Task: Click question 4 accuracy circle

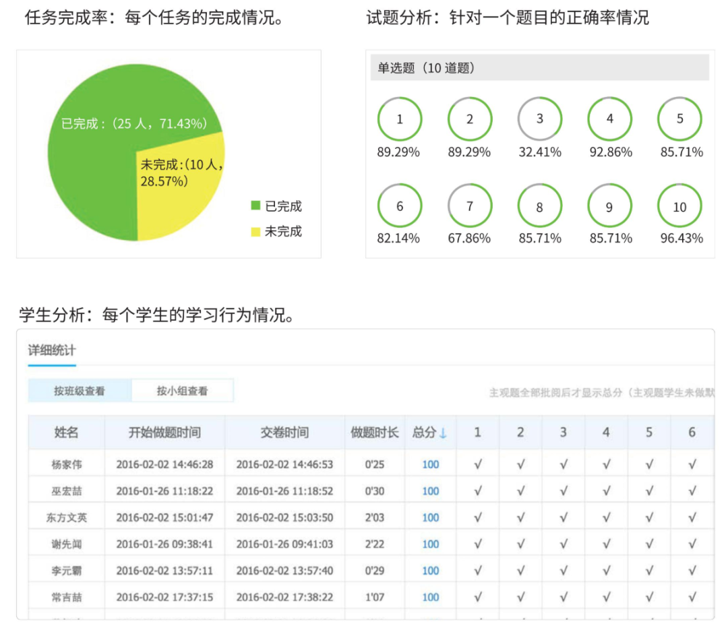Action: pos(609,118)
